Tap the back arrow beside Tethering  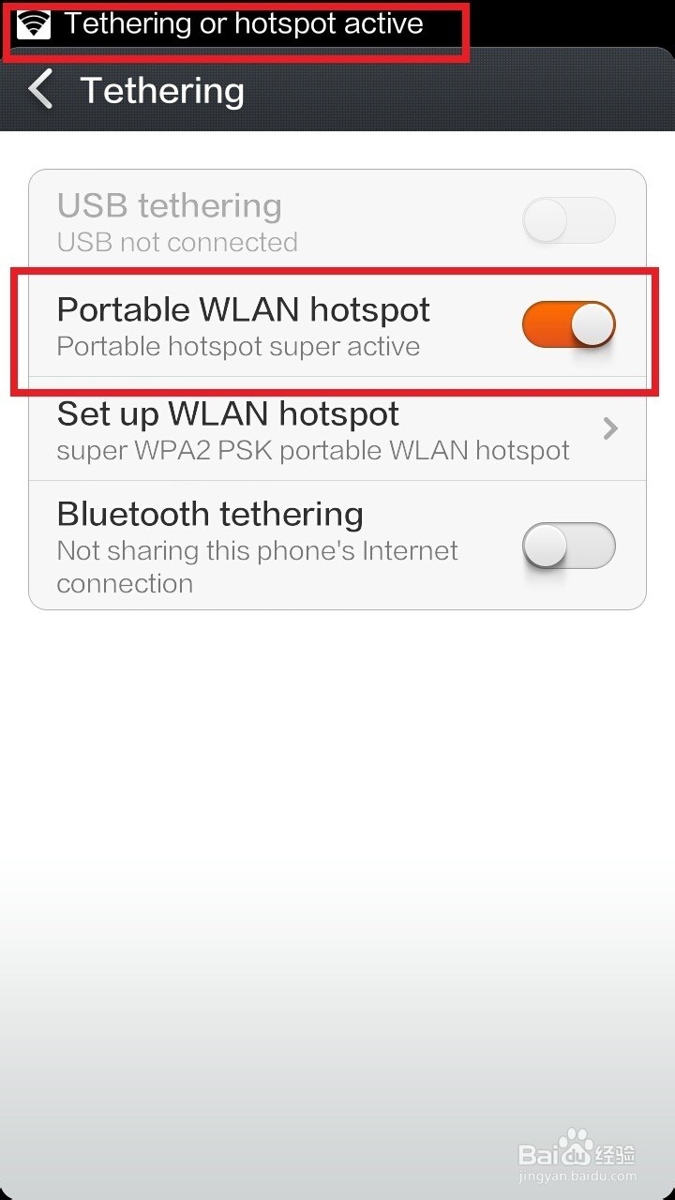[x=40, y=90]
